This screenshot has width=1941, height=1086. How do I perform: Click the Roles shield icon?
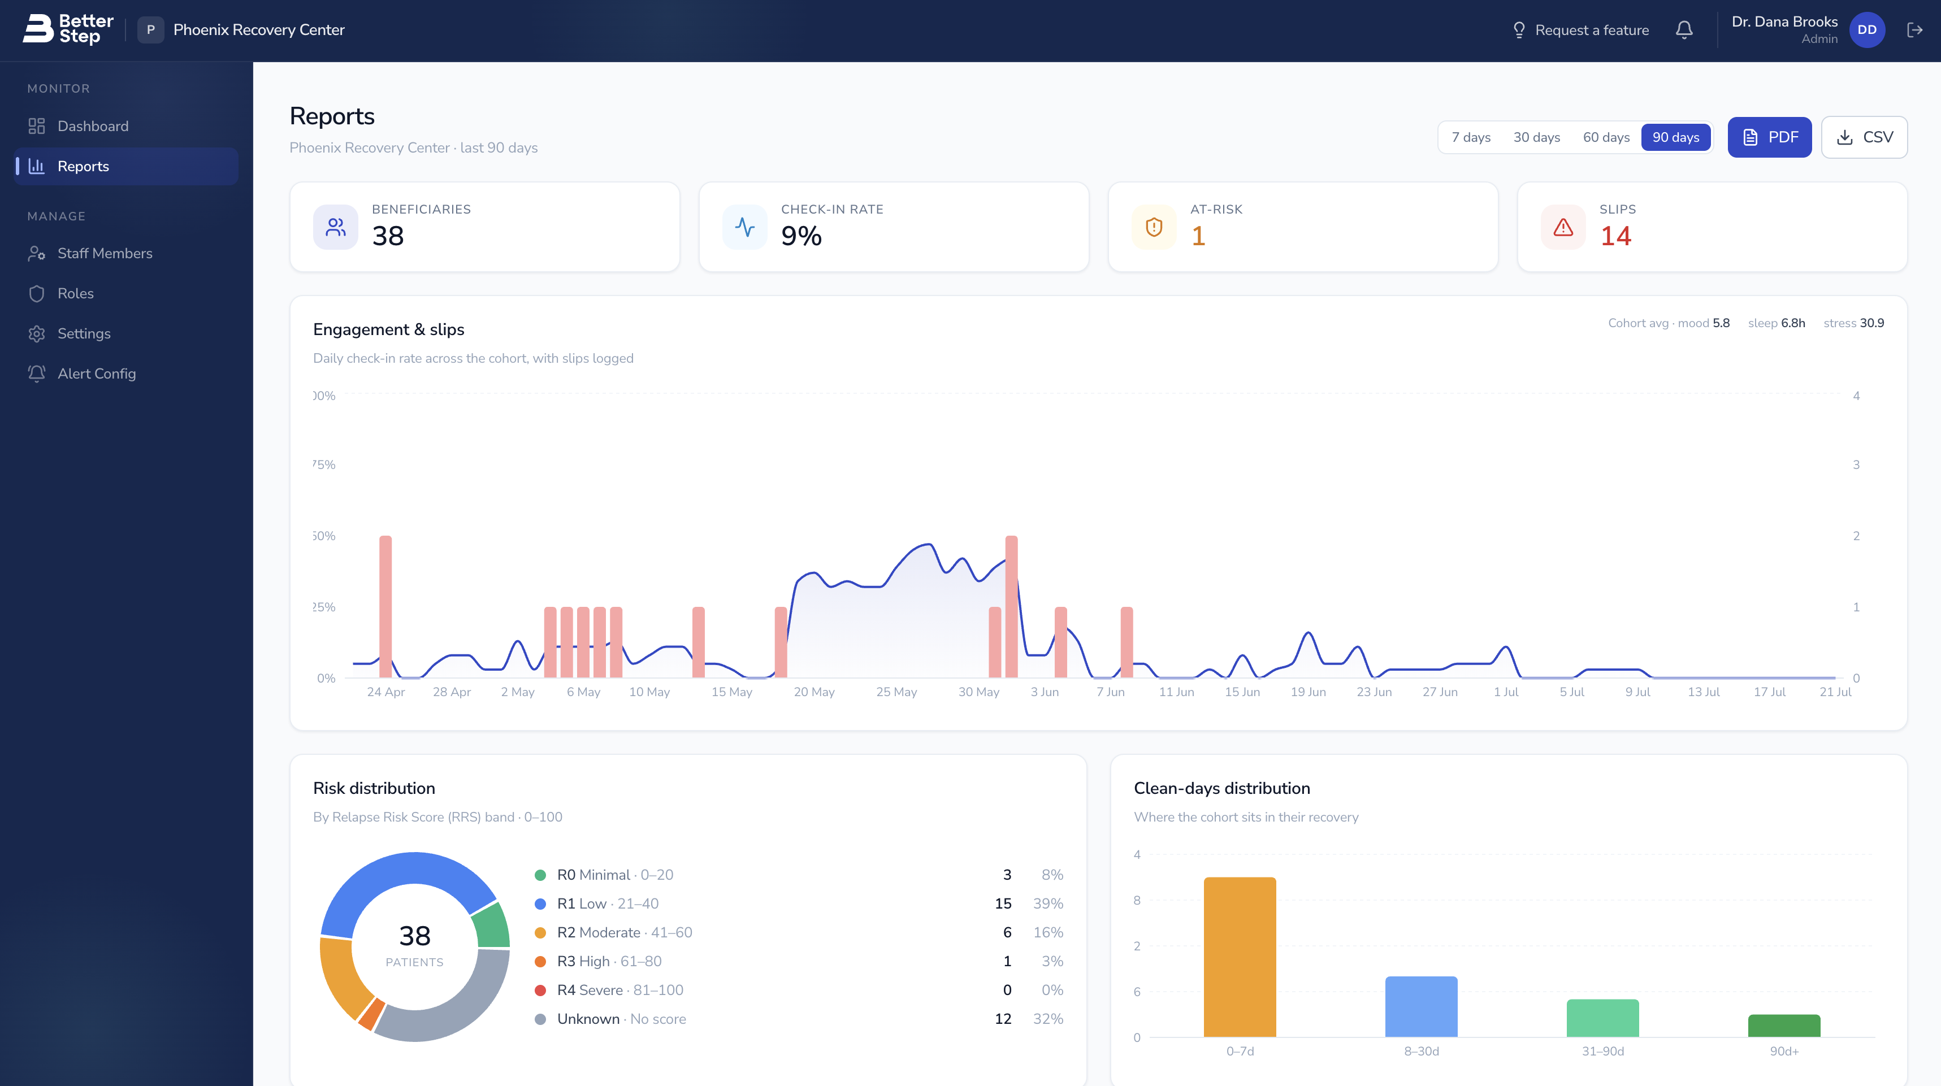tap(37, 294)
